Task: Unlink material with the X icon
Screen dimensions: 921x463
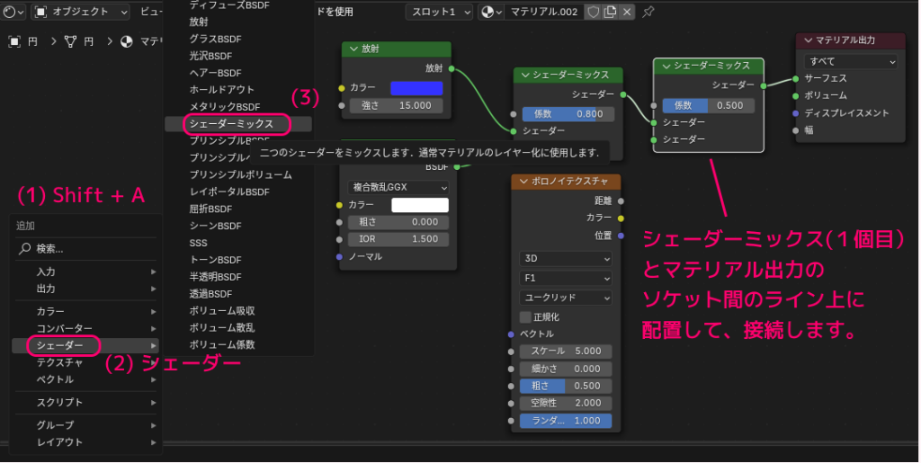Action: pos(627,12)
